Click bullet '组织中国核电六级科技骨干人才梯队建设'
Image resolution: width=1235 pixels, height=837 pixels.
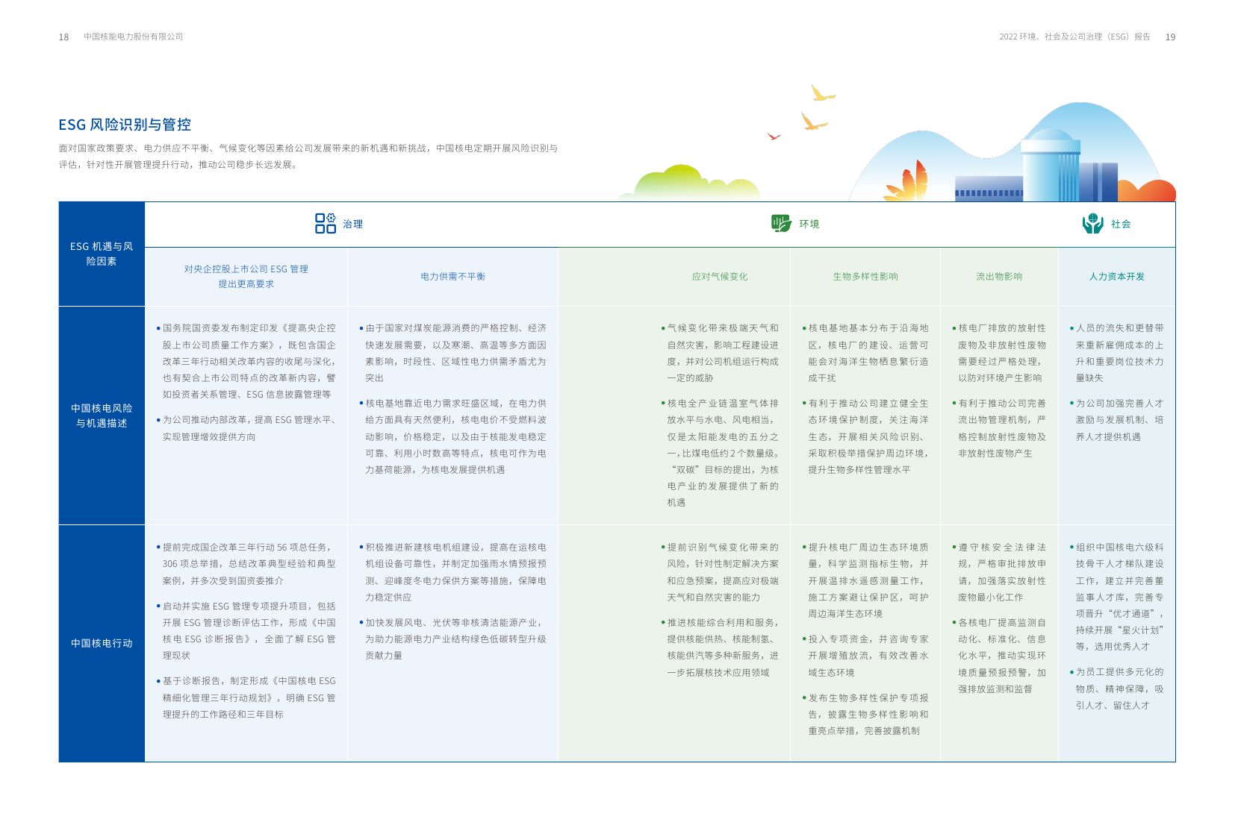coord(1117,597)
